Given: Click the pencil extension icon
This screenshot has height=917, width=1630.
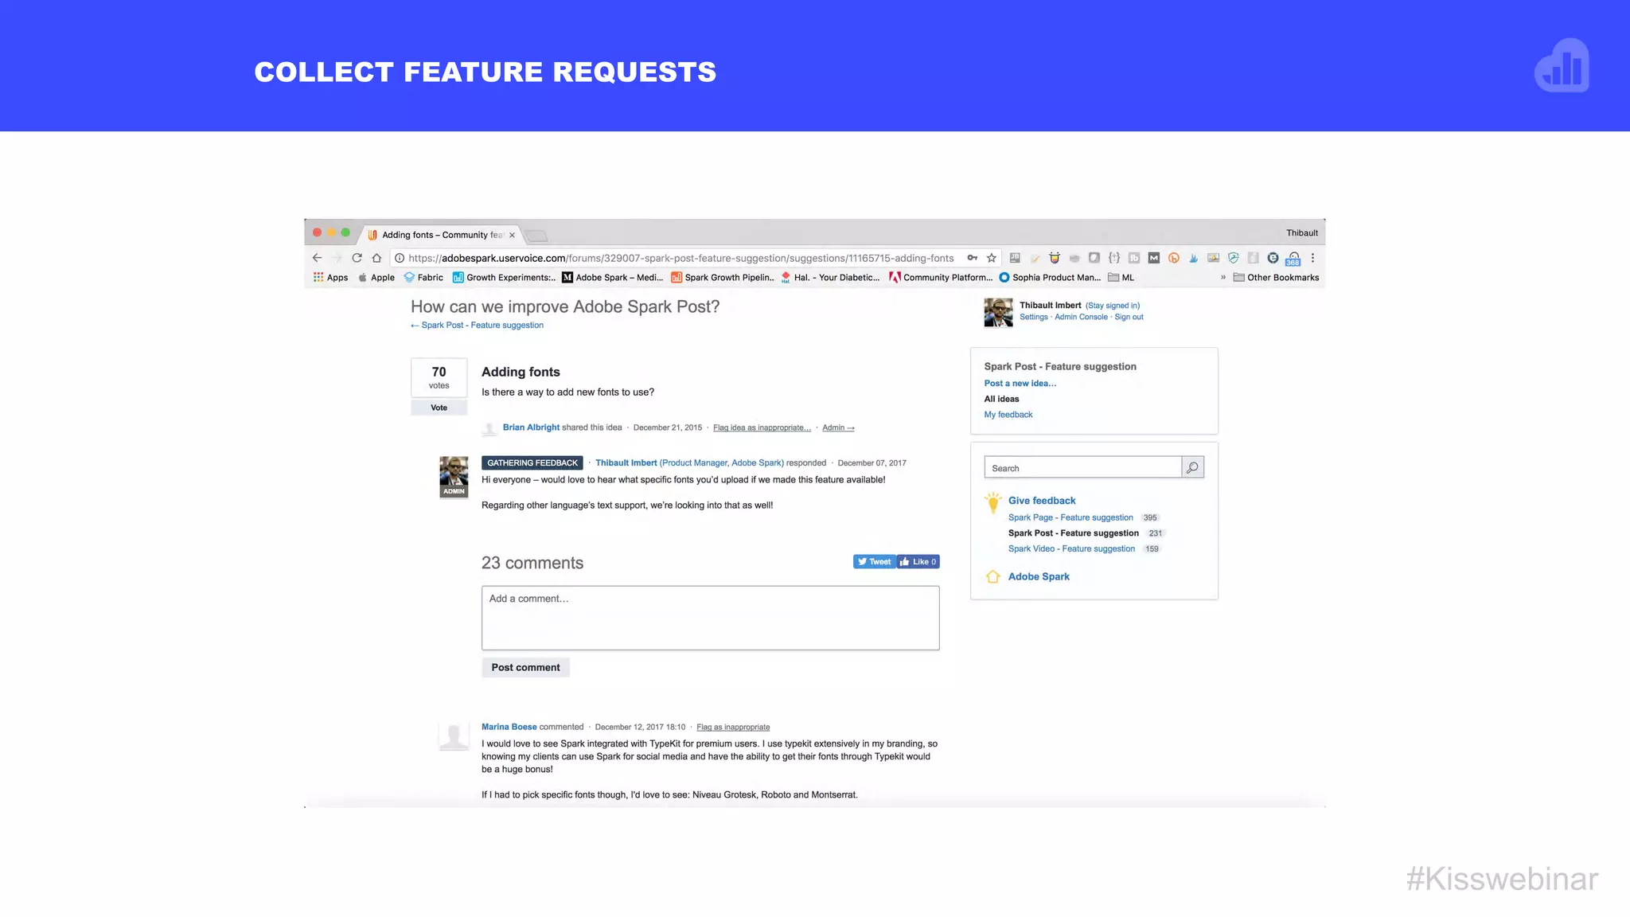Looking at the screenshot, I should (1035, 258).
